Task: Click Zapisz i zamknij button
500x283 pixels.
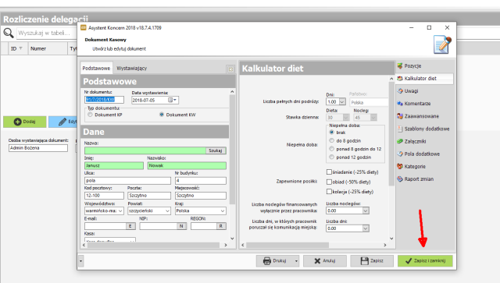Action: 425,261
